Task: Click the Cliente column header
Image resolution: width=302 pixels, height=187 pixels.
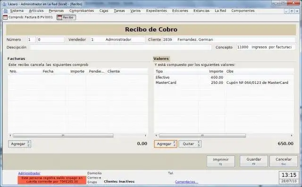Action: [114, 71]
